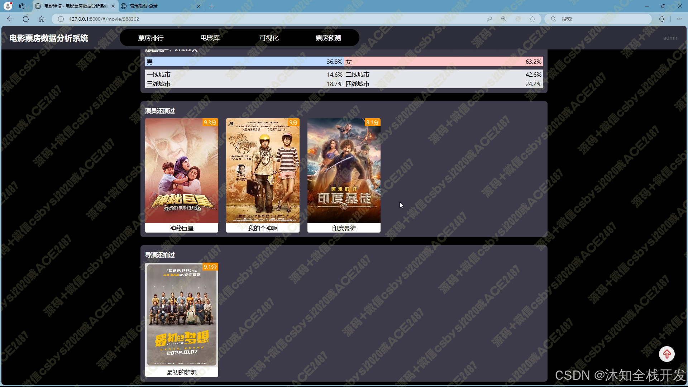The image size is (688, 387).
Task: Open the 可视化 navigation item
Action: 269,38
